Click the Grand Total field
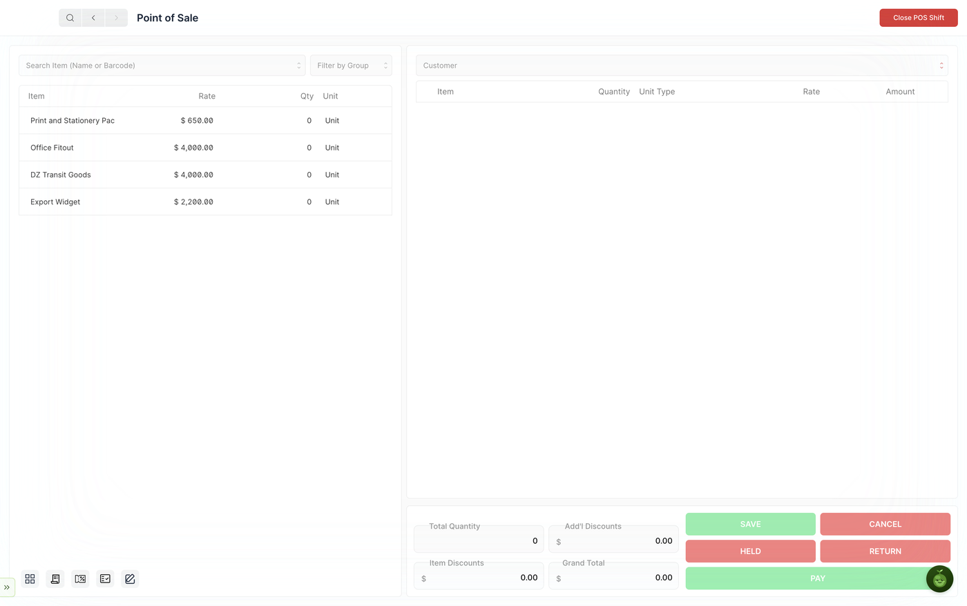This screenshot has height=606, width=967. [x=613, y=576]
